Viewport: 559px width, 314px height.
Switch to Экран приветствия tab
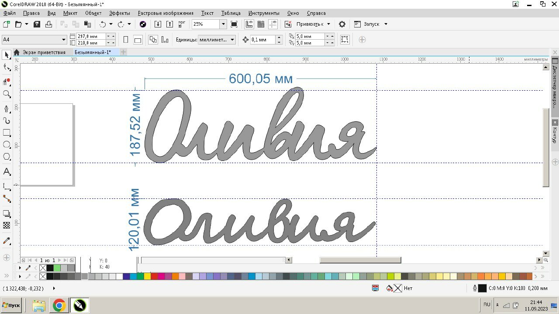pyautogui.click(x=44, y=52)
